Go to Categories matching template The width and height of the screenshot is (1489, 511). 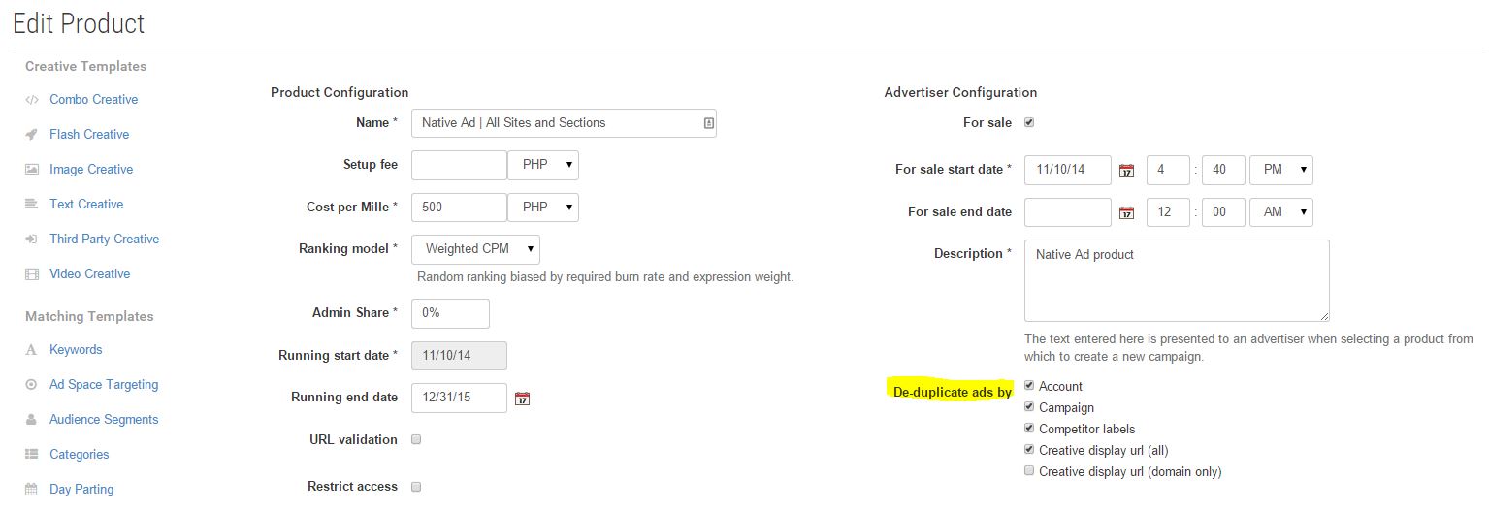coord(80,454)
